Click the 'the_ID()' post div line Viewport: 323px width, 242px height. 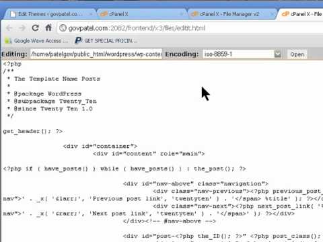pos(223,236)
